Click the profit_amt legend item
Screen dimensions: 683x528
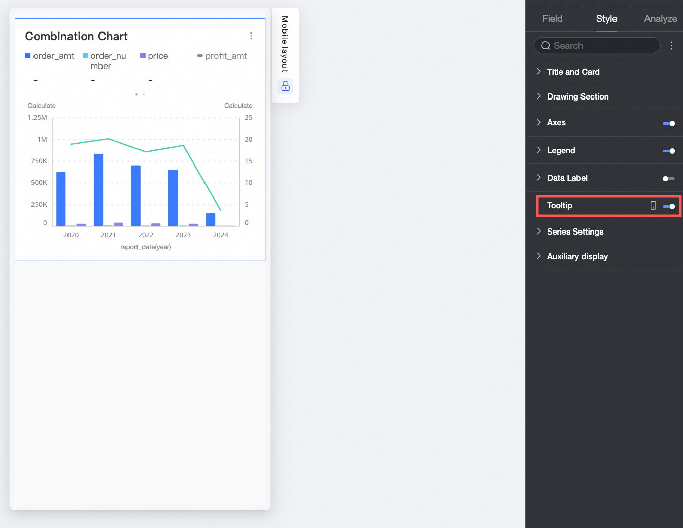[222, 56]
